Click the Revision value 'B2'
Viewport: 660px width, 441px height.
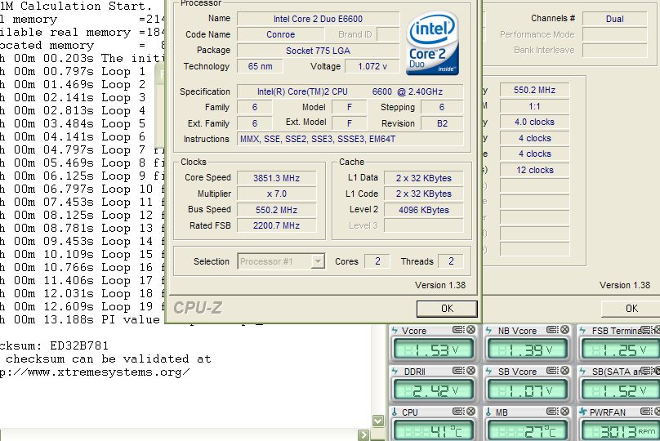pyautogui.click(x=442, y=123)
